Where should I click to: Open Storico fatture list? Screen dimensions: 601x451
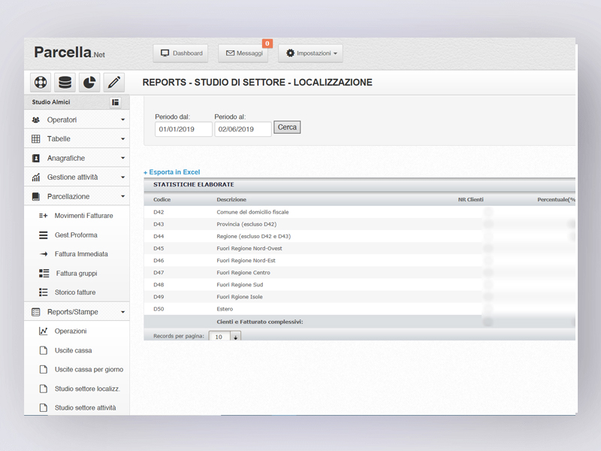click(x=75, y=292)
